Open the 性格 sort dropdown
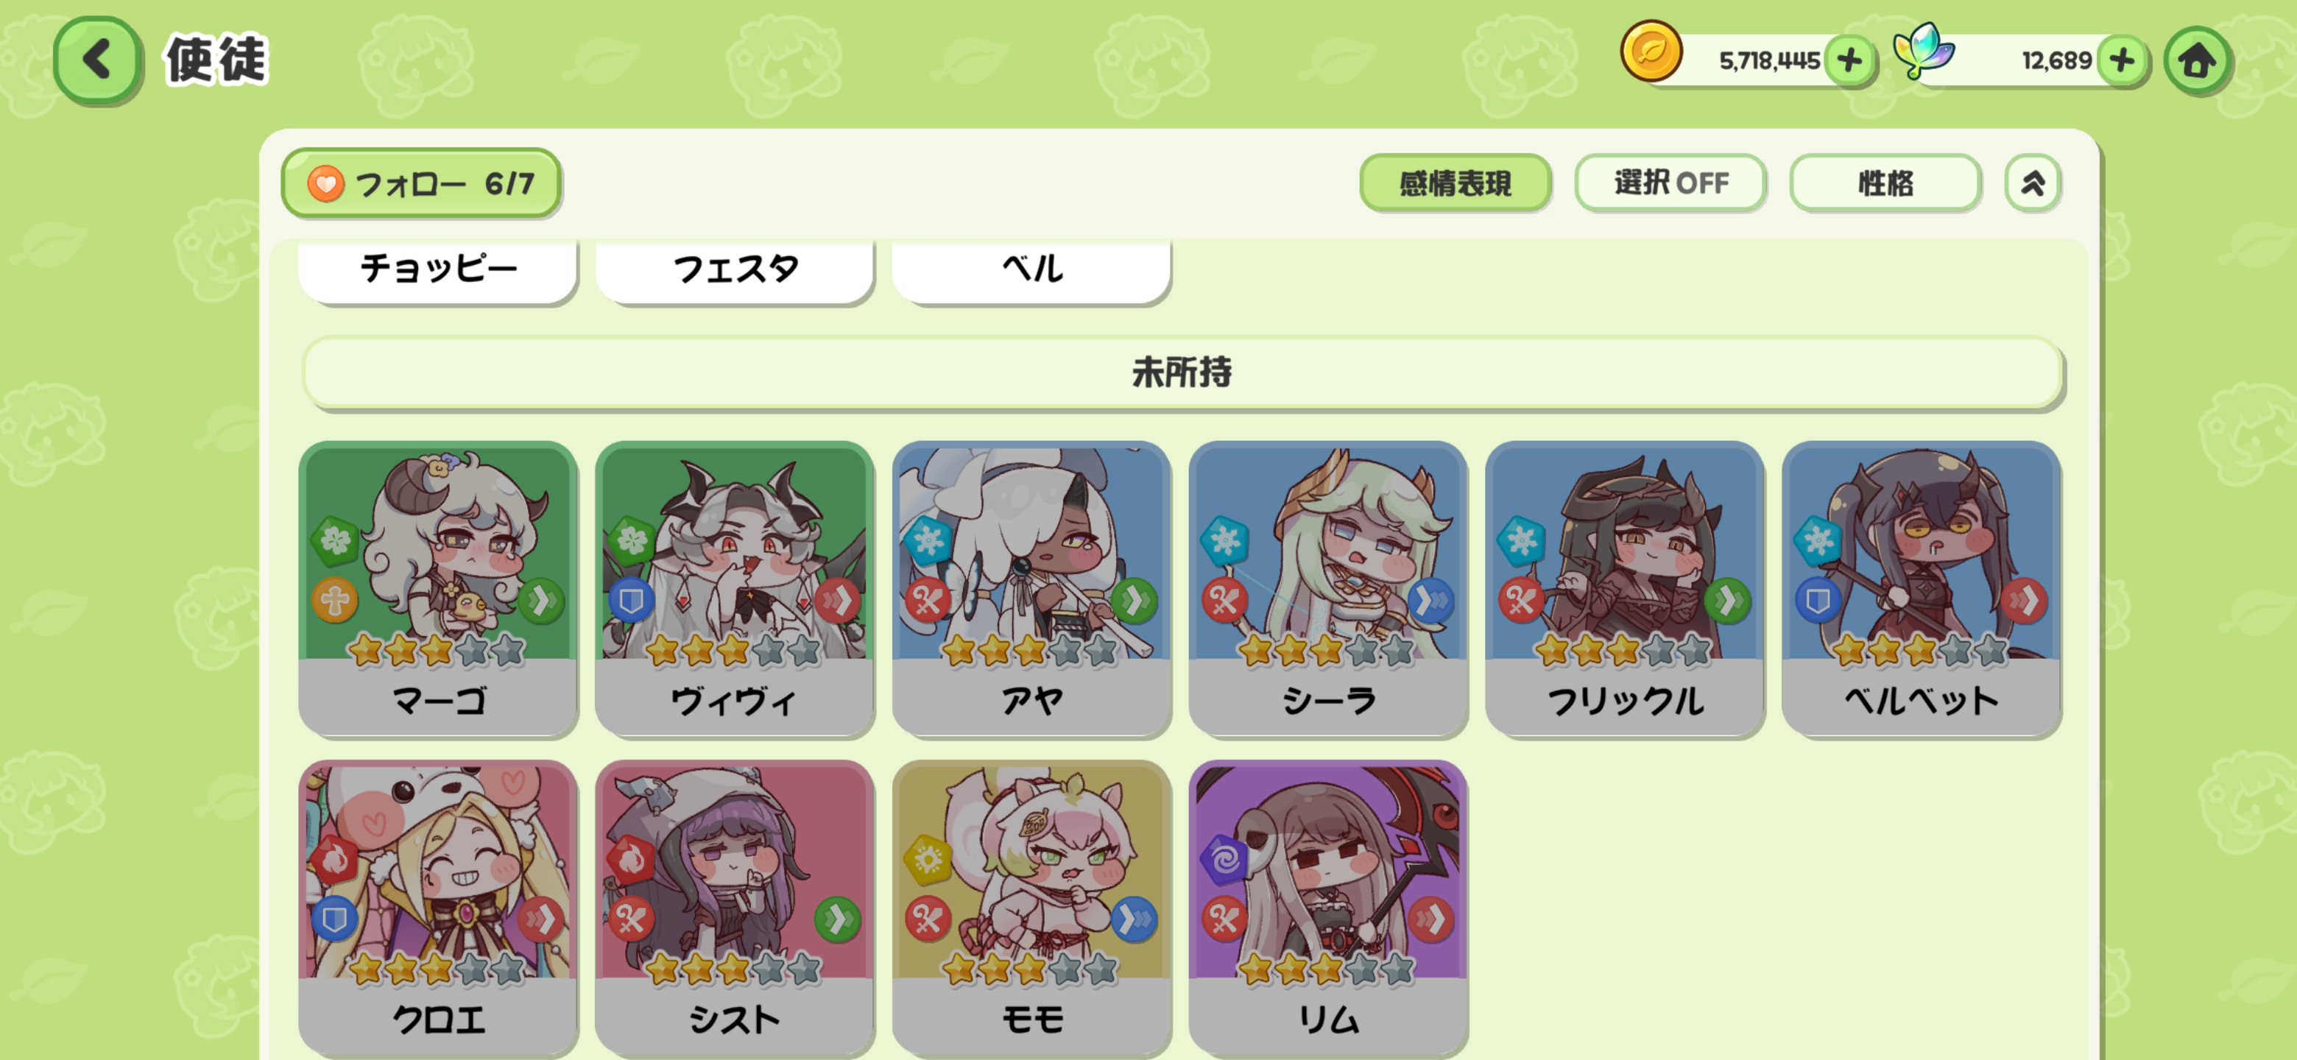This screenshot has width=2297, height=1060. pyautogui.click(x=1885, y=183)
